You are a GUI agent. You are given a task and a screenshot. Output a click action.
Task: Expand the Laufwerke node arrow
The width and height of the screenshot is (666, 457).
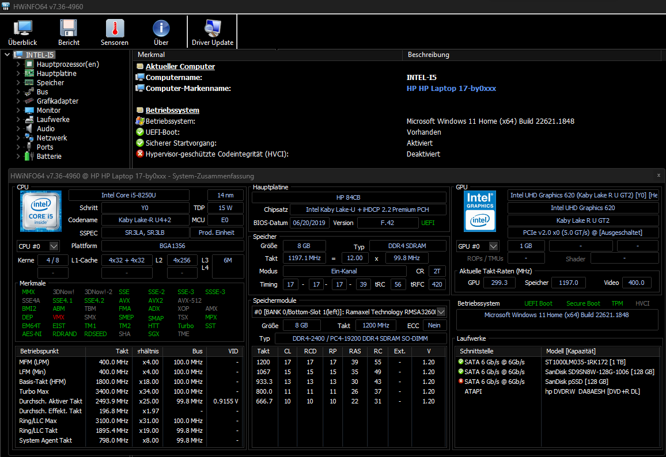point(18,120)
